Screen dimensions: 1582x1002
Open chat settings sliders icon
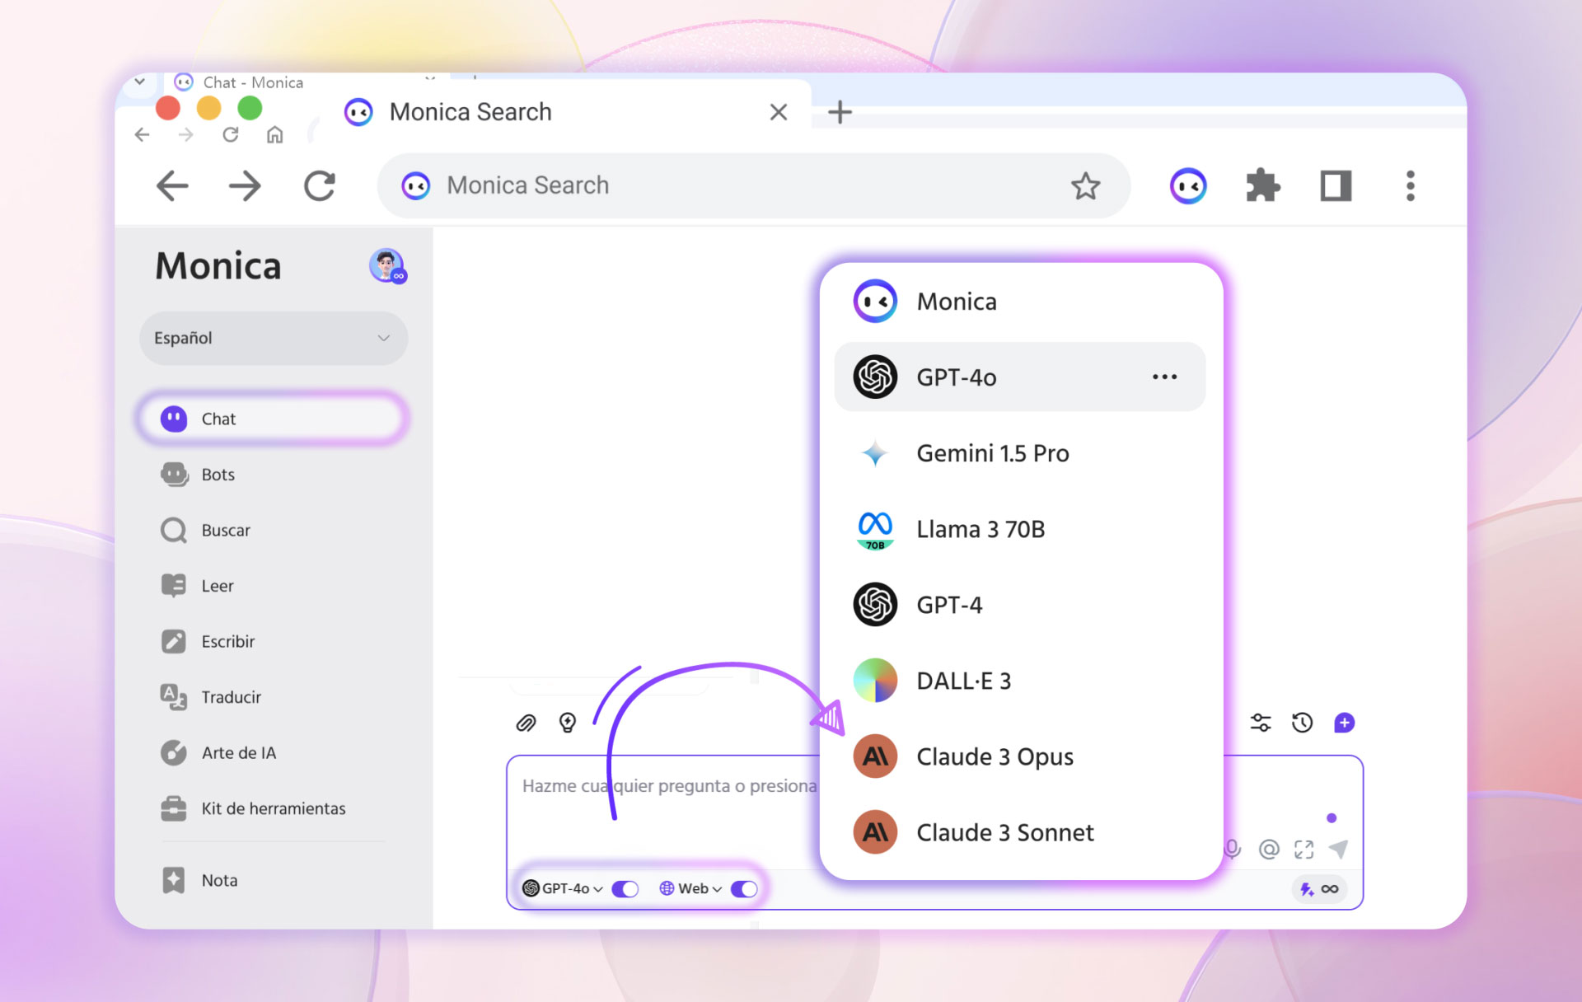pyautogui.click(x=1261, y=723)
